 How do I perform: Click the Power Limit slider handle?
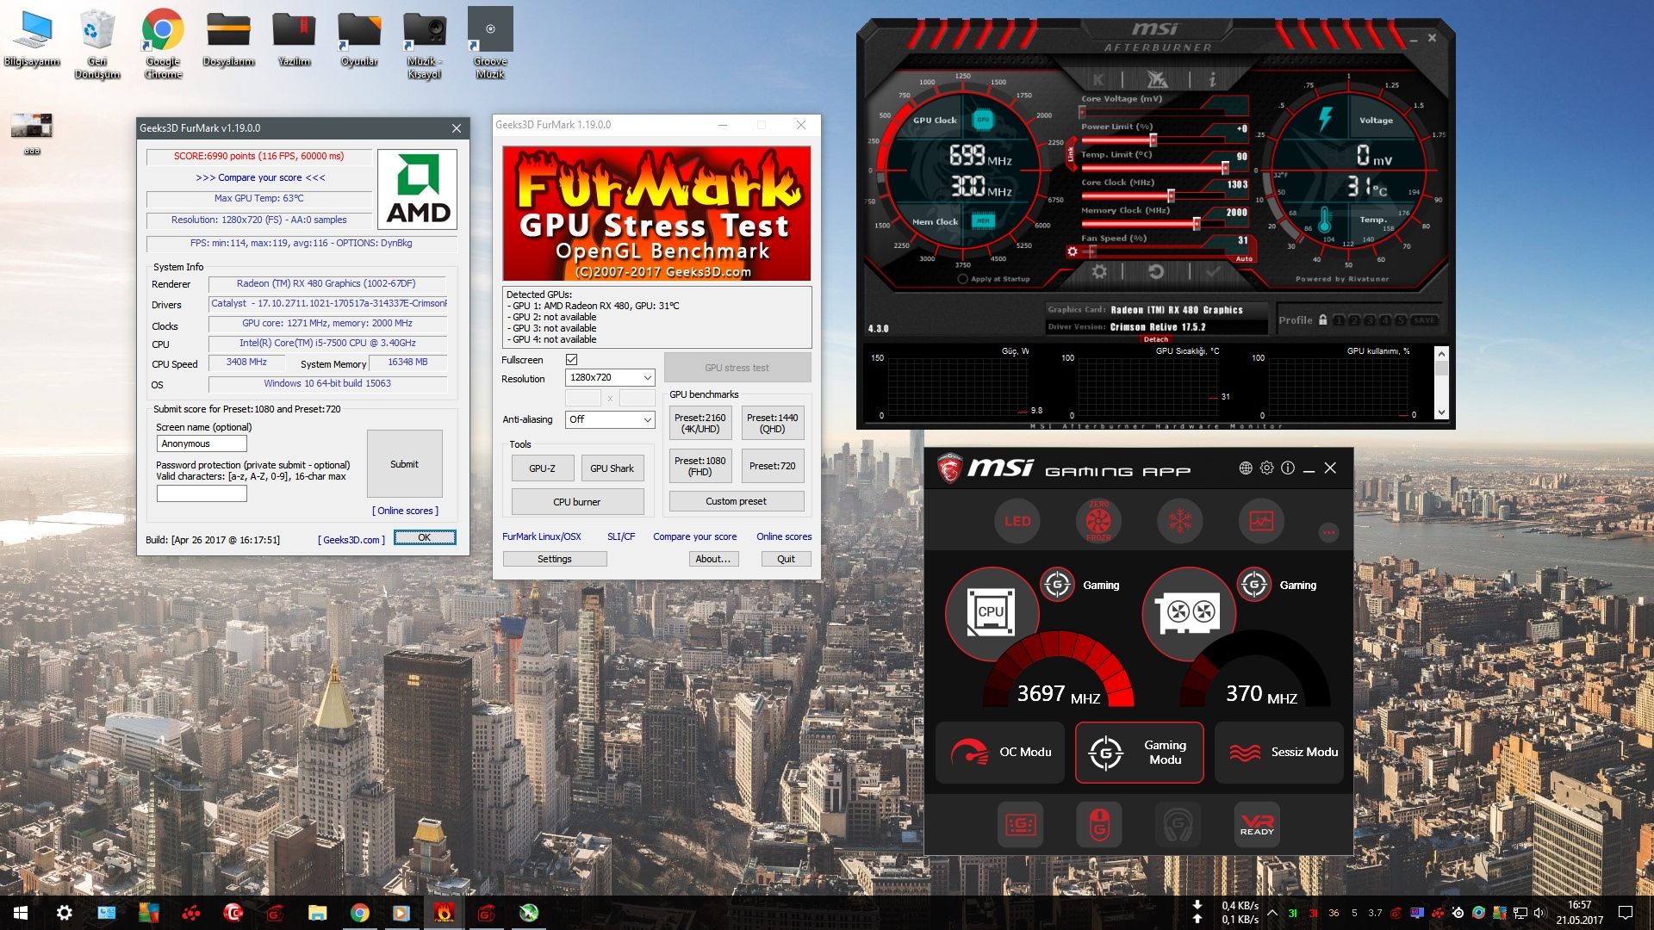pyautogui.click(x=1153, y=140)
